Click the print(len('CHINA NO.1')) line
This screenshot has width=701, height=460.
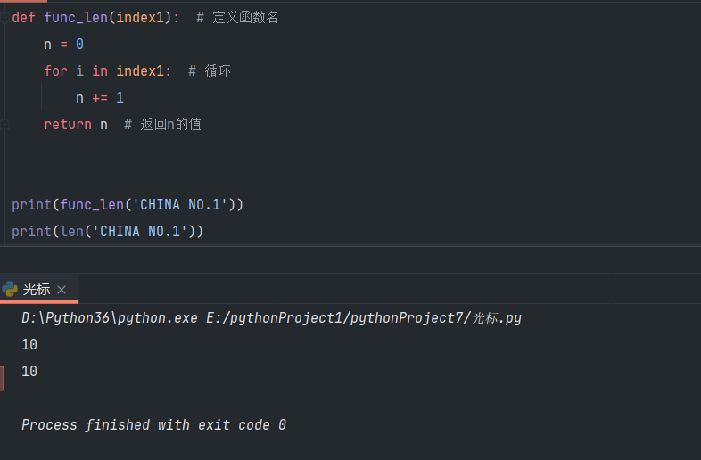click(x=108, y=232)
